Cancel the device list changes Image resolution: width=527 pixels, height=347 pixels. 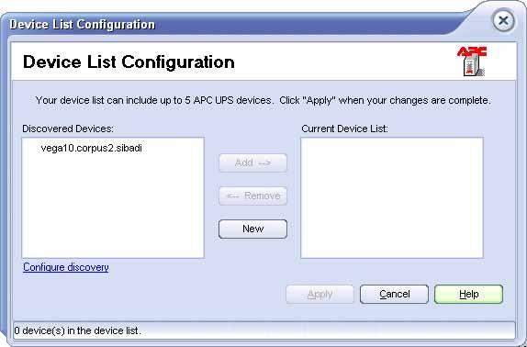pyautogui.click(x=394, y=295)
